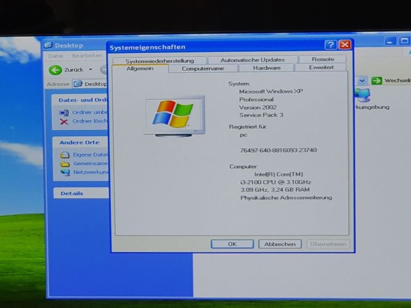Viewport: 411px width, 308px height.
Task: Open Eigene Dateien link in Andere Orte
Action: pyautogui.click(x=90, y=155)
